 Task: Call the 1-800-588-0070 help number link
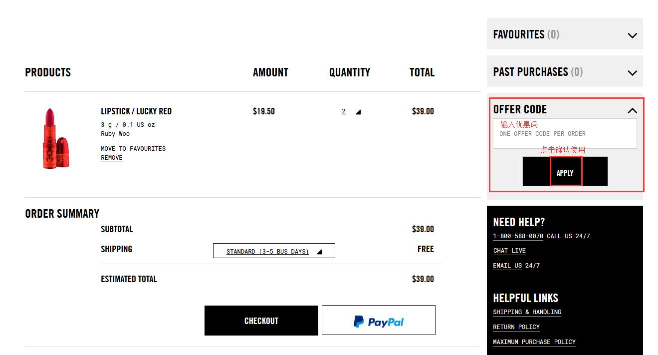point(518,236)
